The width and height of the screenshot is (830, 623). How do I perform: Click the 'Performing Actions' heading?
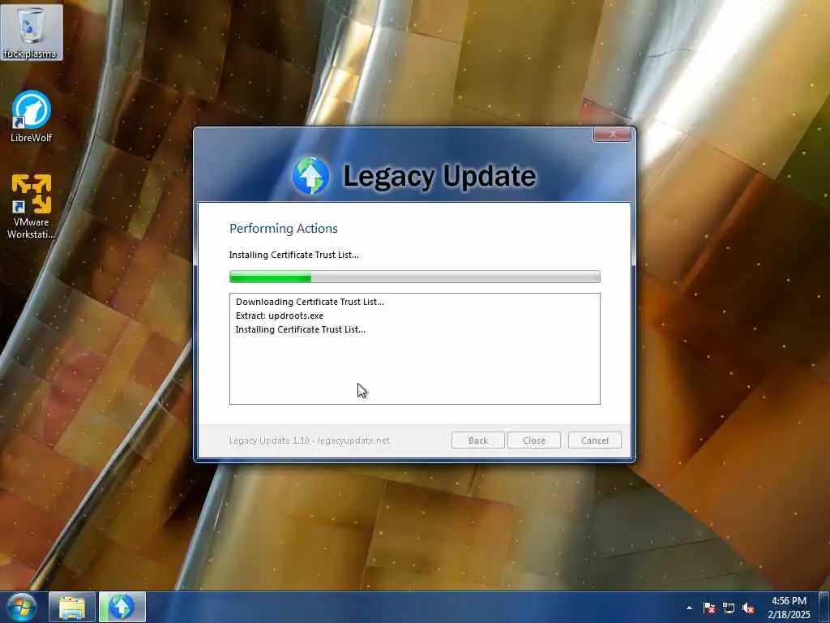point(283,228)
